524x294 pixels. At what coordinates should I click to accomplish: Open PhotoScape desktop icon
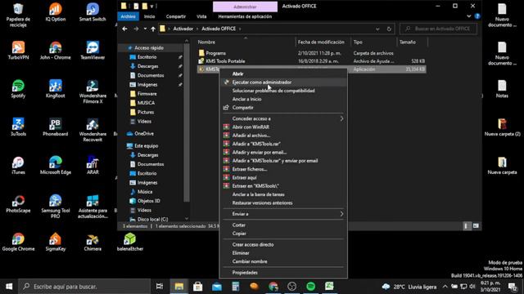(18, 204)
